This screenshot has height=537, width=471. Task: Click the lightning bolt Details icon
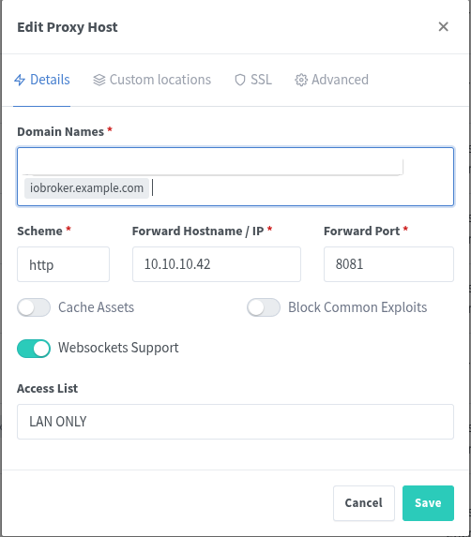(20, 80)
